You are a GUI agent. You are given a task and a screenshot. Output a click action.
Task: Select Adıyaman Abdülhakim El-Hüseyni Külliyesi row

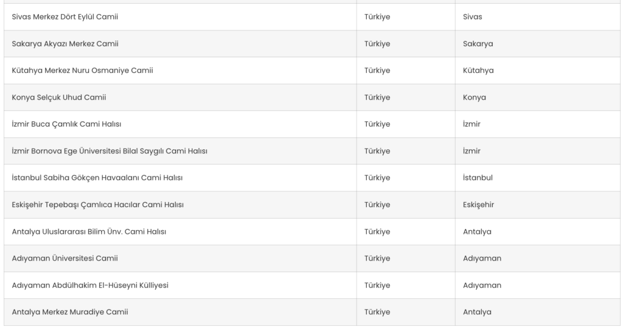pos(312,285)
